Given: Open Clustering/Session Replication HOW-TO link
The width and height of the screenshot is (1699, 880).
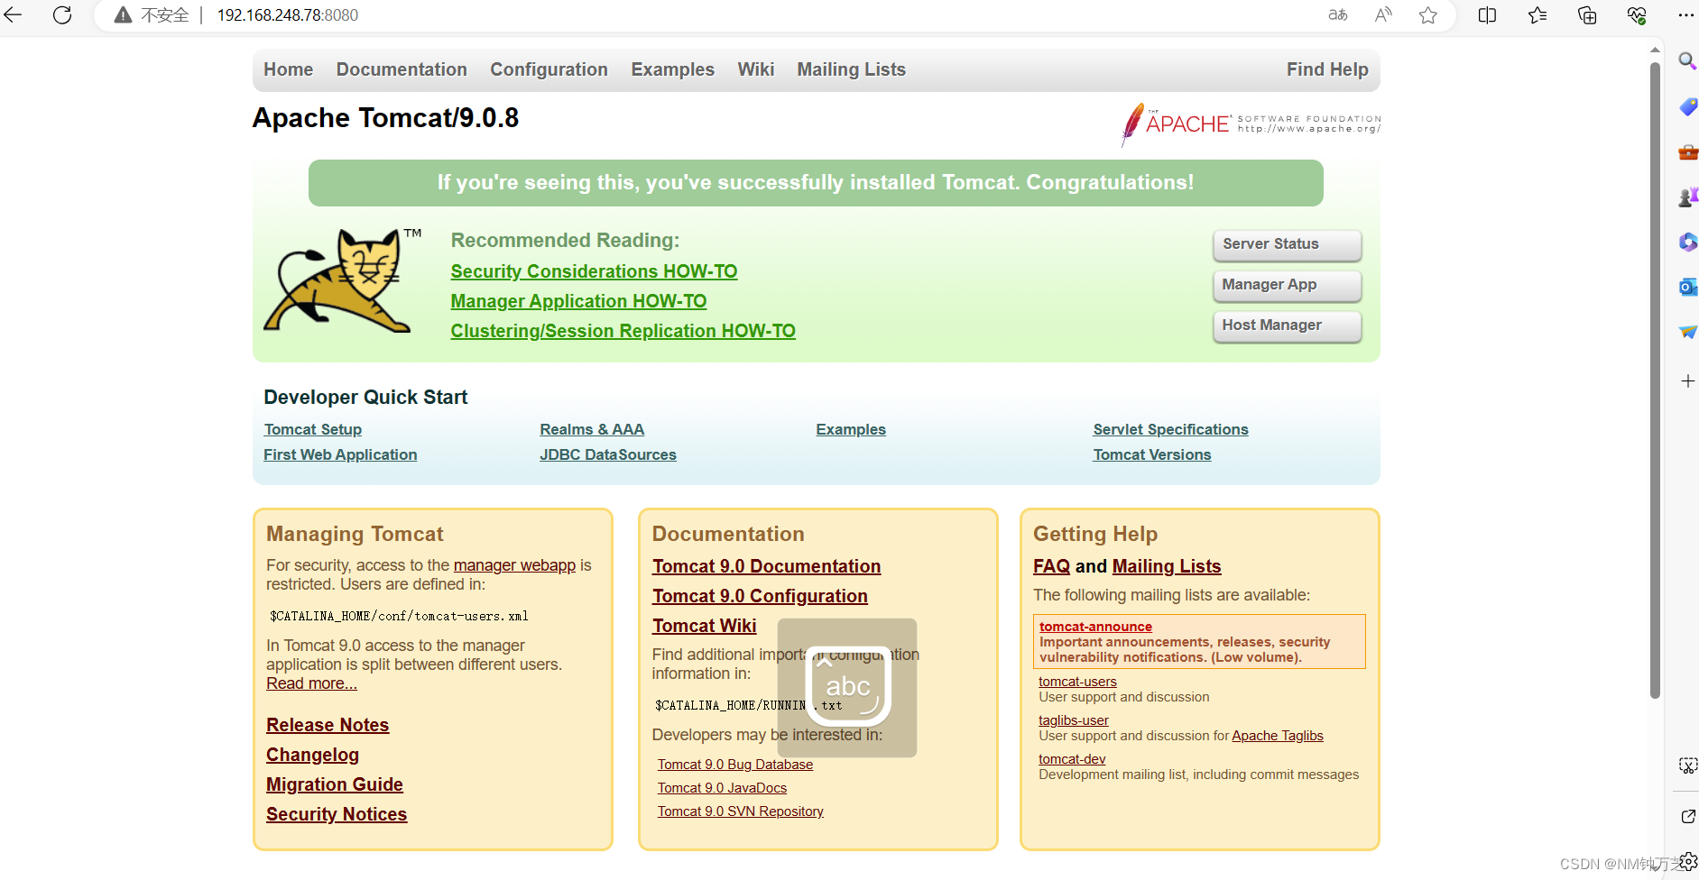Looking at the screenshot, I should [x=623, y=331].
